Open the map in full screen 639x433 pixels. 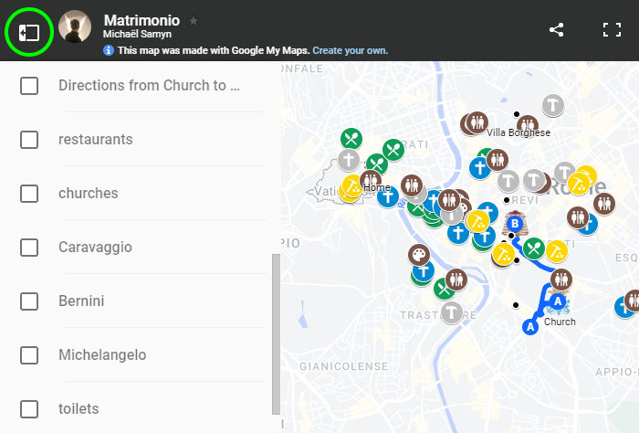click(x=612, y=29)
